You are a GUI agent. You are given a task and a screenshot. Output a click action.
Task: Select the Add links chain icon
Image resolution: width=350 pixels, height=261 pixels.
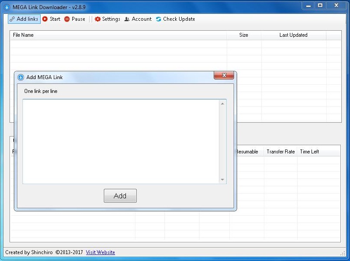coord(12,19)
